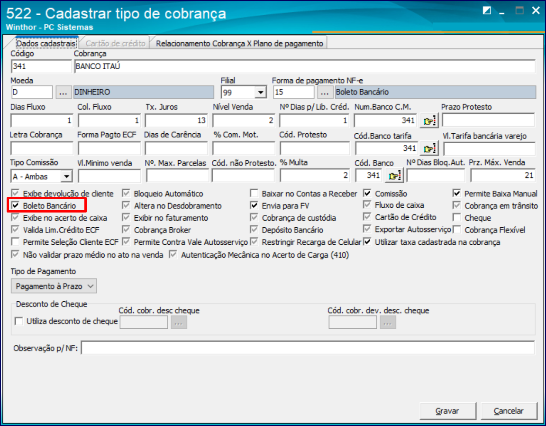546x426 pixels.
Task: Toggle Depósito Bancário checkbox
Action: pyautogui.click(x=254, y=230)
